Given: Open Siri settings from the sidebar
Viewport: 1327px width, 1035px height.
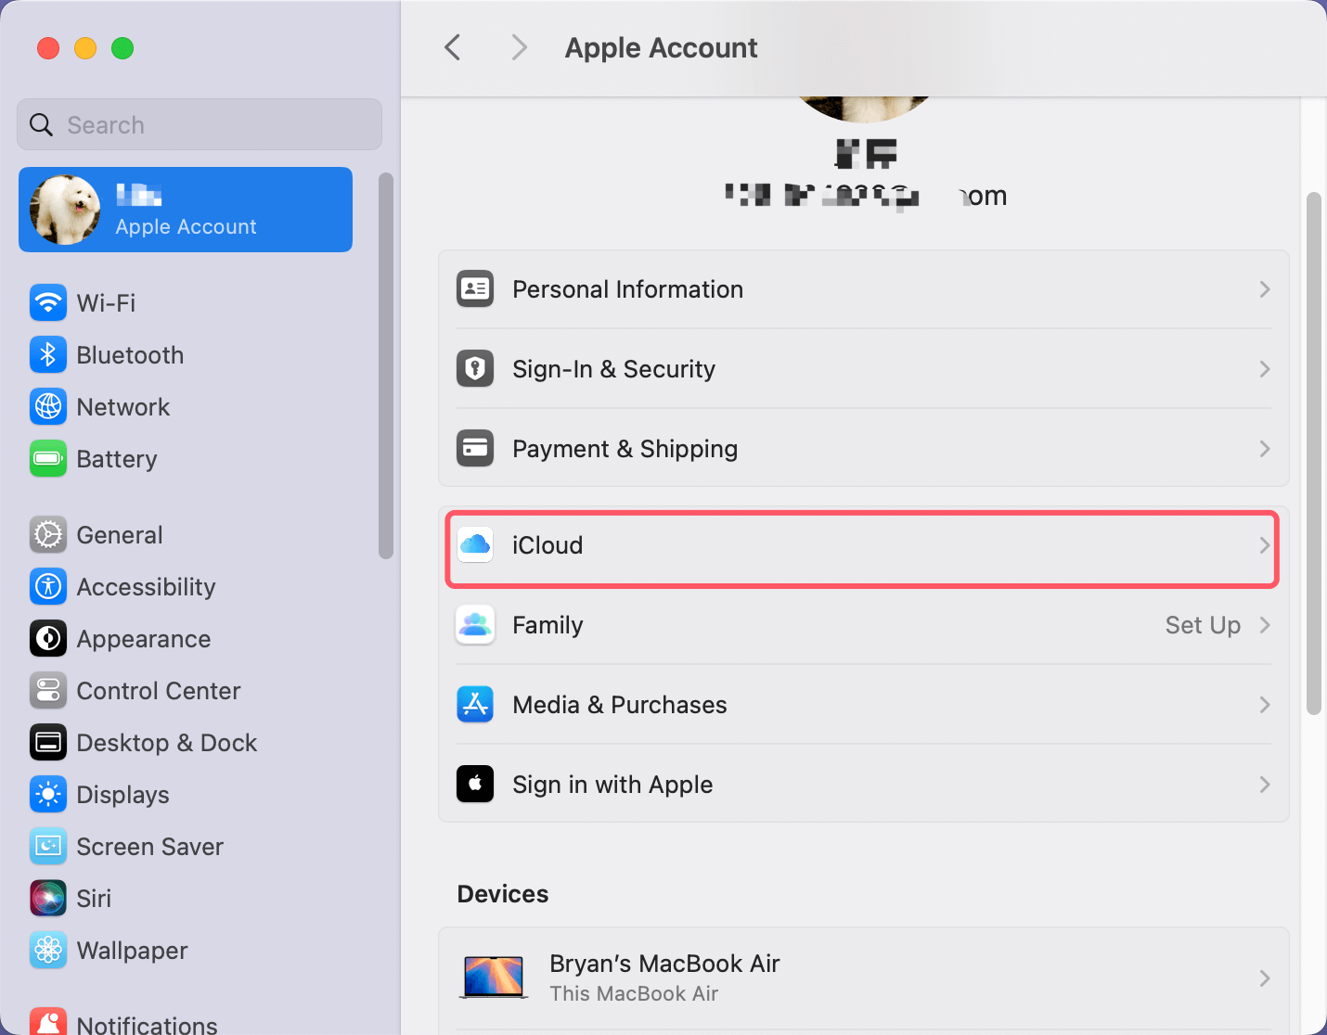Looking at the screenshot, I should tap(48, 898).
